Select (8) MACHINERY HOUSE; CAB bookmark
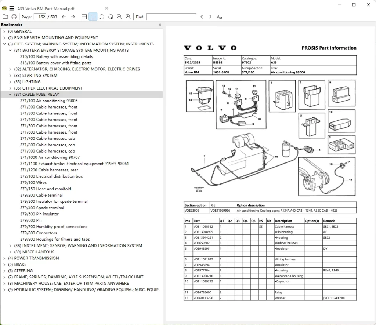The width and height of the screenshot is (376, 325). 68,283
